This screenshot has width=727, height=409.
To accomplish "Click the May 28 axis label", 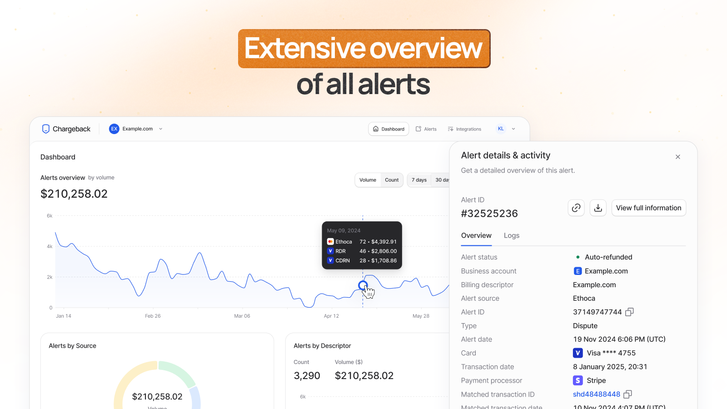I will 421,316.
